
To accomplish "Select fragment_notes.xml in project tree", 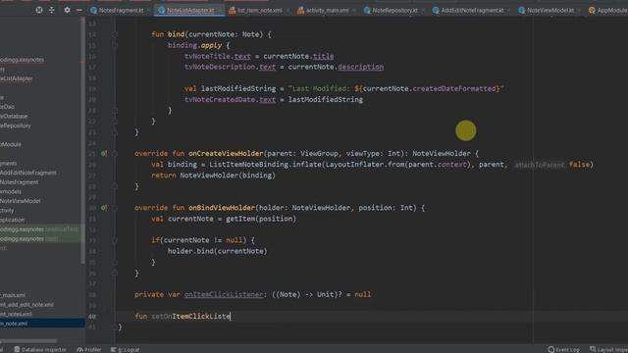I will click(x=16, y=314).
